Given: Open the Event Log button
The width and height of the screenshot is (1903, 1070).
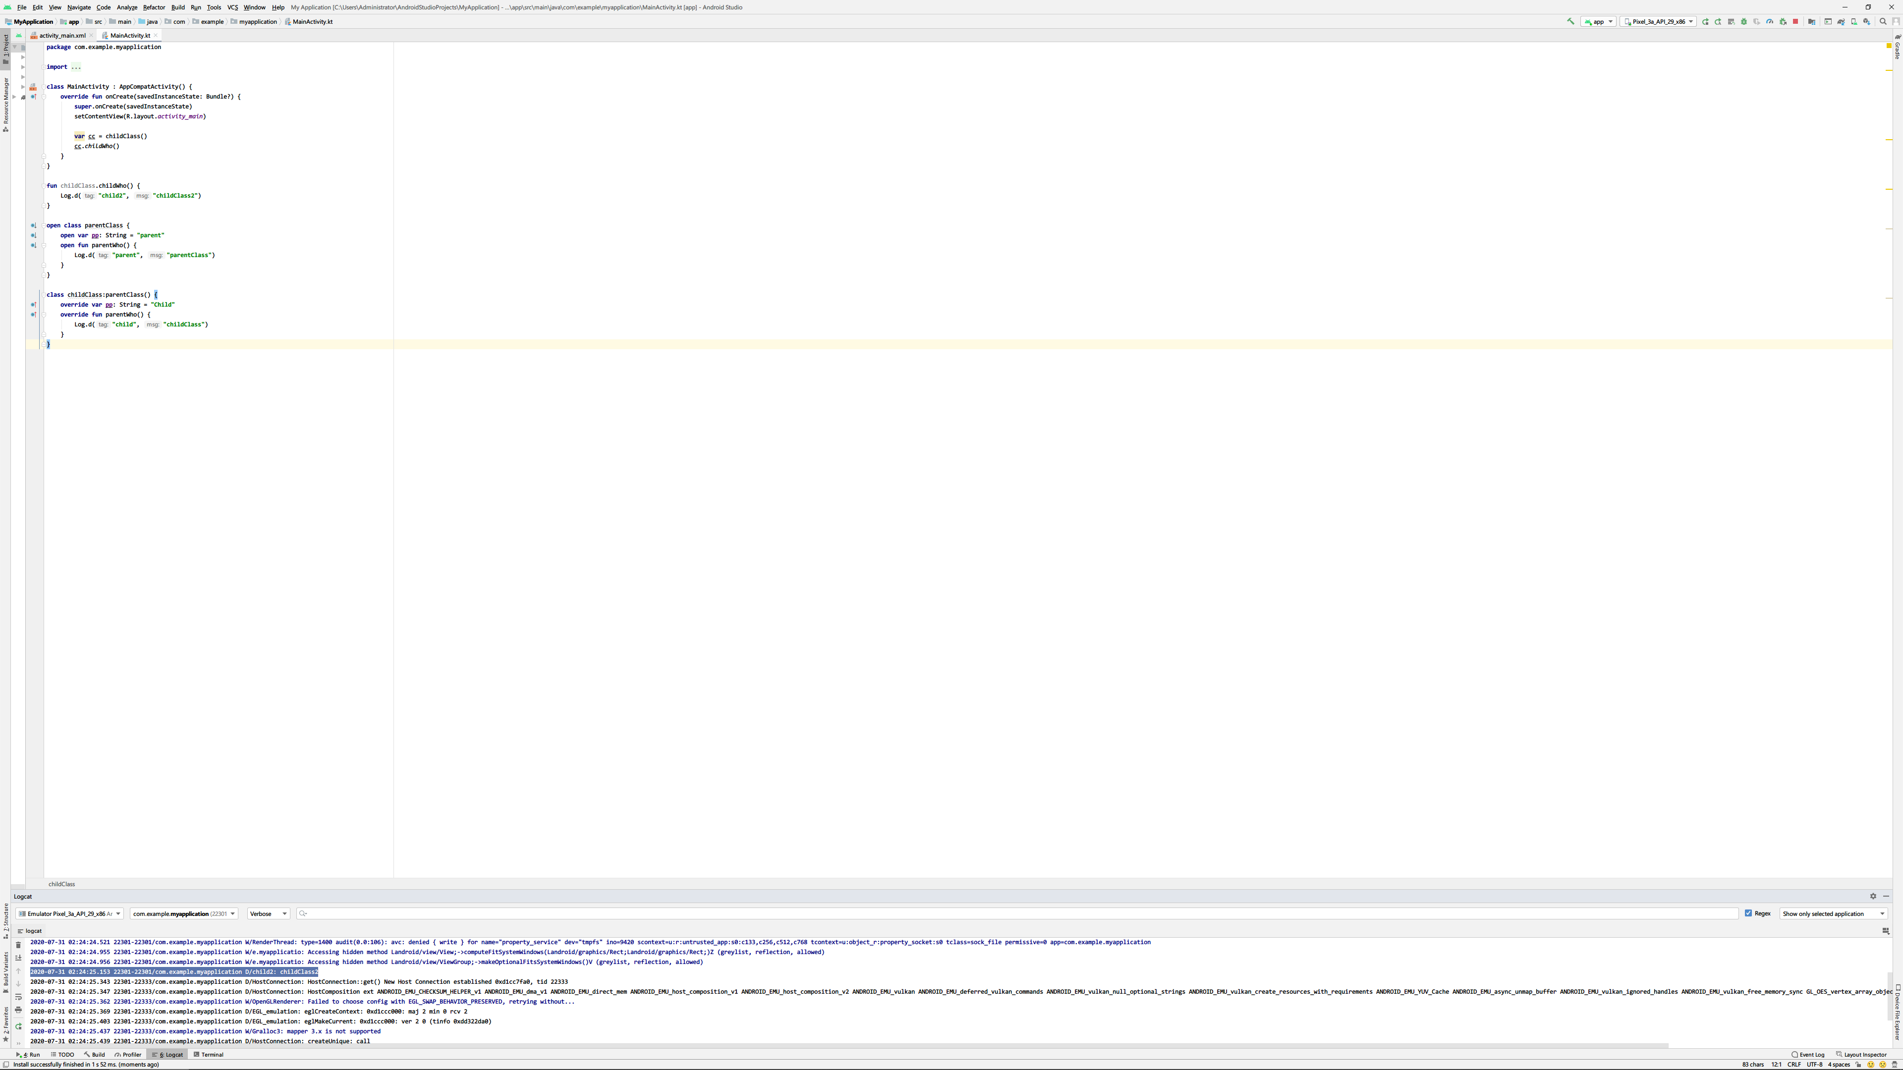Looking at the screenshot, I should click(1808, 1055).
